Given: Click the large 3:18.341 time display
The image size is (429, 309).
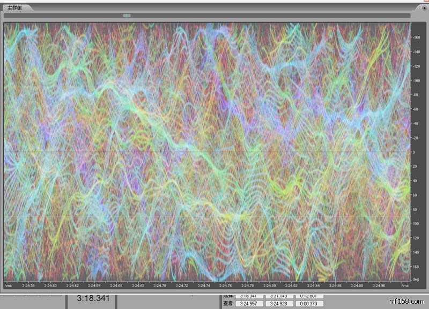Looking at the screenshot, I should click(93, 298).
